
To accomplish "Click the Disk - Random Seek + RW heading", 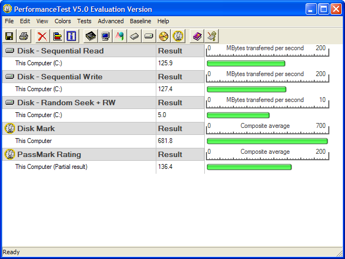I will 66,103.
